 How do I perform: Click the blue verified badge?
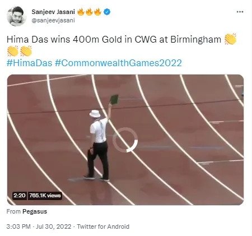click(x=107, y=12)
